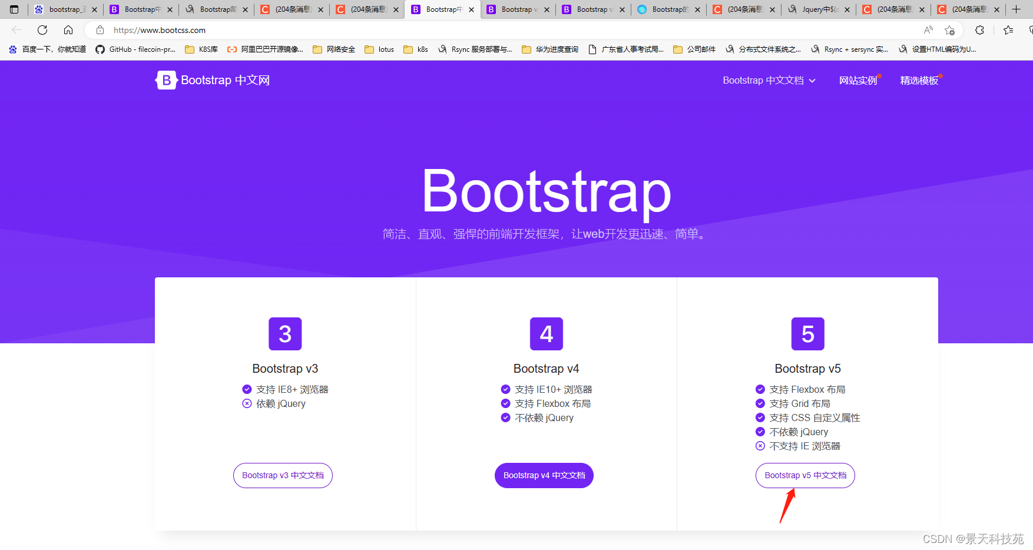Add this page to favorites with the star icon
1033x550 pixels.
click(x=949, y=30)
